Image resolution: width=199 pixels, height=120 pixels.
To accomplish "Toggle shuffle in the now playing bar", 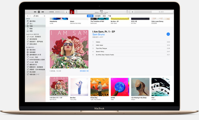I will [76, 11].
